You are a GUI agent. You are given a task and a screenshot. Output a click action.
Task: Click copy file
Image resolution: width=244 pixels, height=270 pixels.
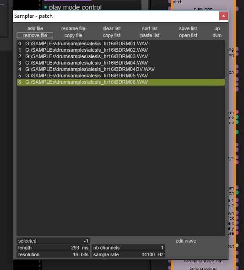[x=73, y=35]
